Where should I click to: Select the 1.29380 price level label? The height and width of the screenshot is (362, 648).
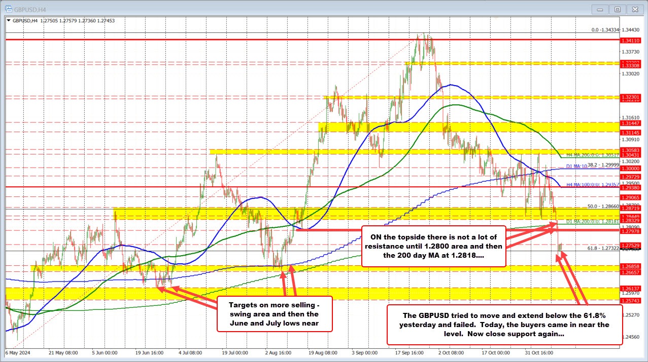(x=631, y=187)
